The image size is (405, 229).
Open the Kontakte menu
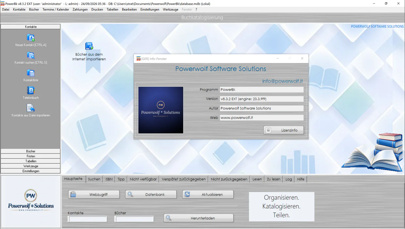coord(19,9)
